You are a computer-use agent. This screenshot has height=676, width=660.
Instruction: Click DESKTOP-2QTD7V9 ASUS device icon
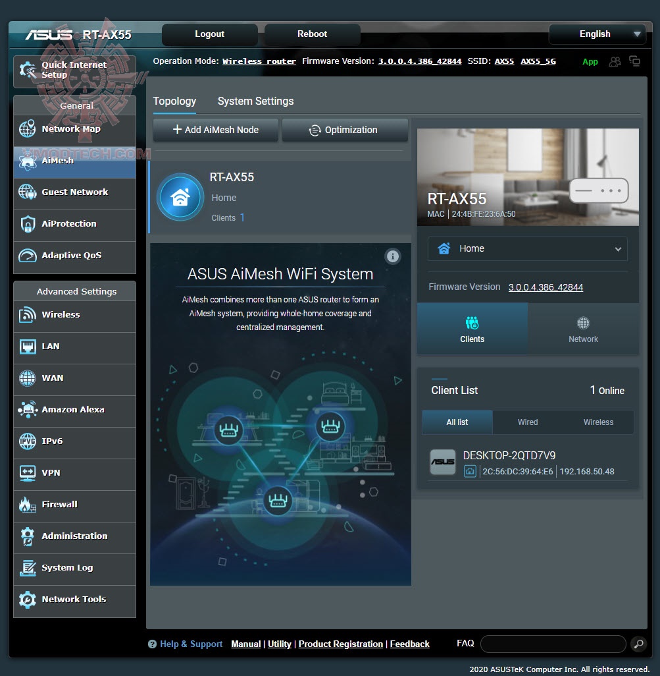[443, 462]
